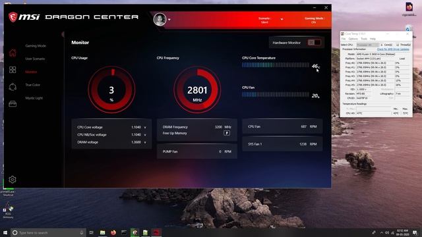Click the Core Temp title bar icon
This screenshot has height=237, width=422.
click(343, 34)
